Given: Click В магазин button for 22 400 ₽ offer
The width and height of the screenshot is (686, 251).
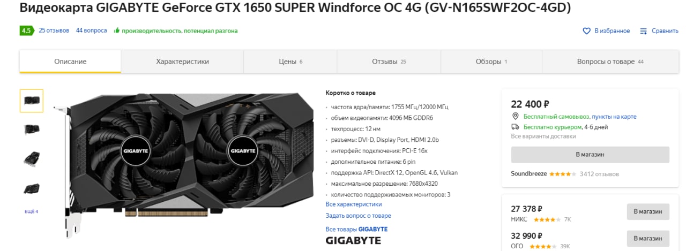Looking at the screenshot, I should click(590, 155).
